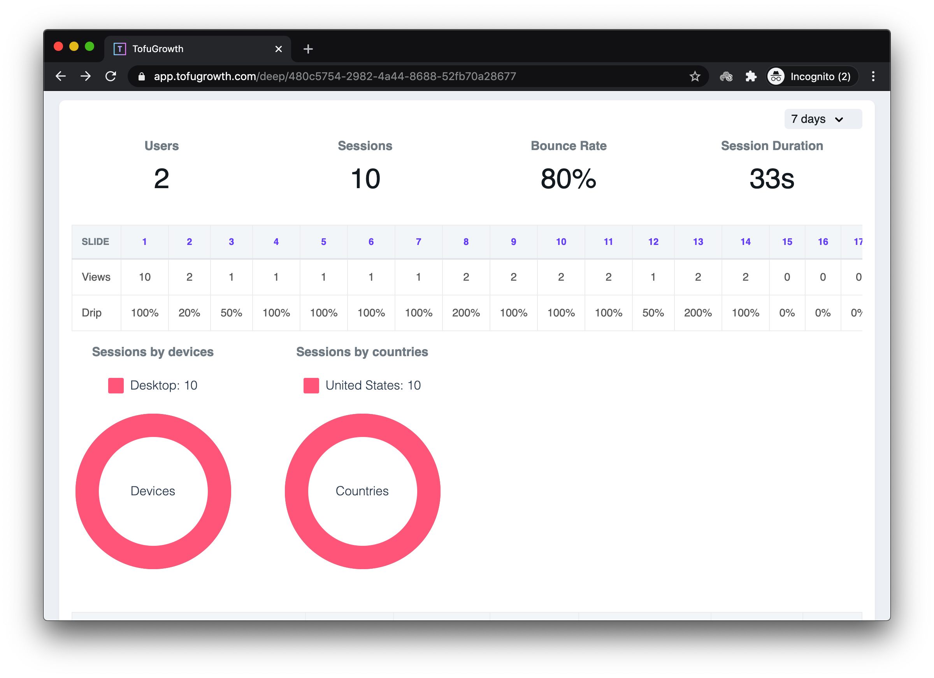Open the extensions puzzle icon

751,77
